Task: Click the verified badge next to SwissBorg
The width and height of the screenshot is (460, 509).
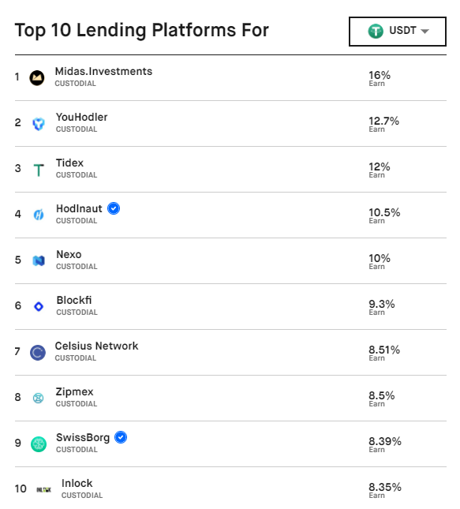Action: [x=121, y=437]
